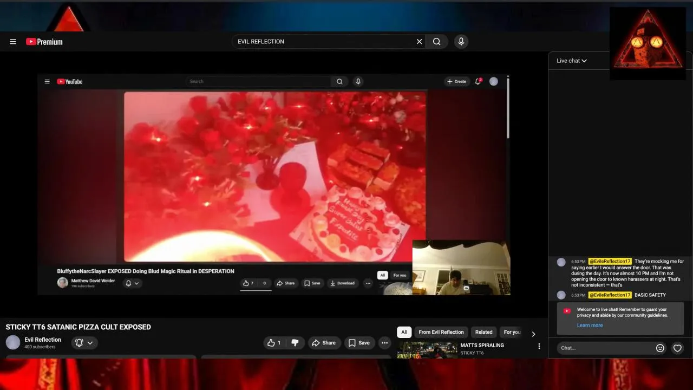Open Matthew David Weider channel avatar
The height and width of the screenshot is (390, 693).
63,283
